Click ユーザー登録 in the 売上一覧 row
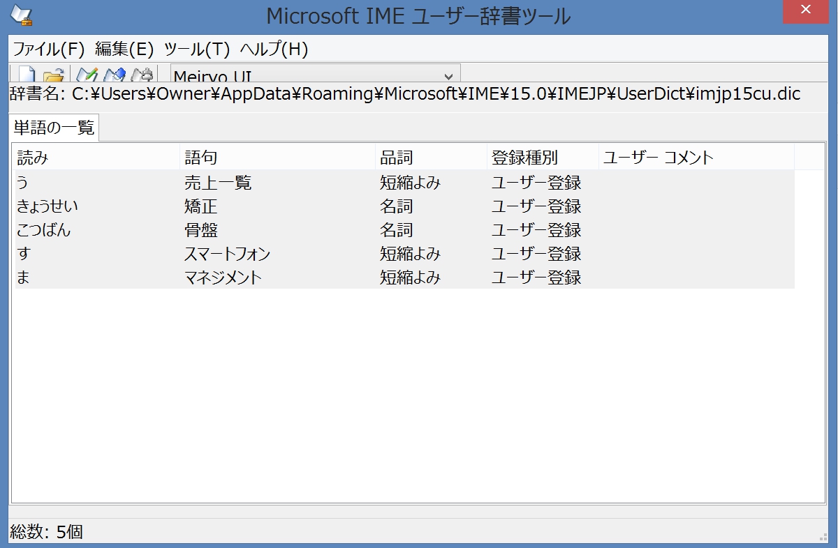The image size is (838, 548). tap(536, 183)
